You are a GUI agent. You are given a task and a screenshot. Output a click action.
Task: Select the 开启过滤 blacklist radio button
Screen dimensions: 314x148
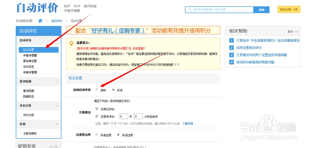tap(97, 135)
